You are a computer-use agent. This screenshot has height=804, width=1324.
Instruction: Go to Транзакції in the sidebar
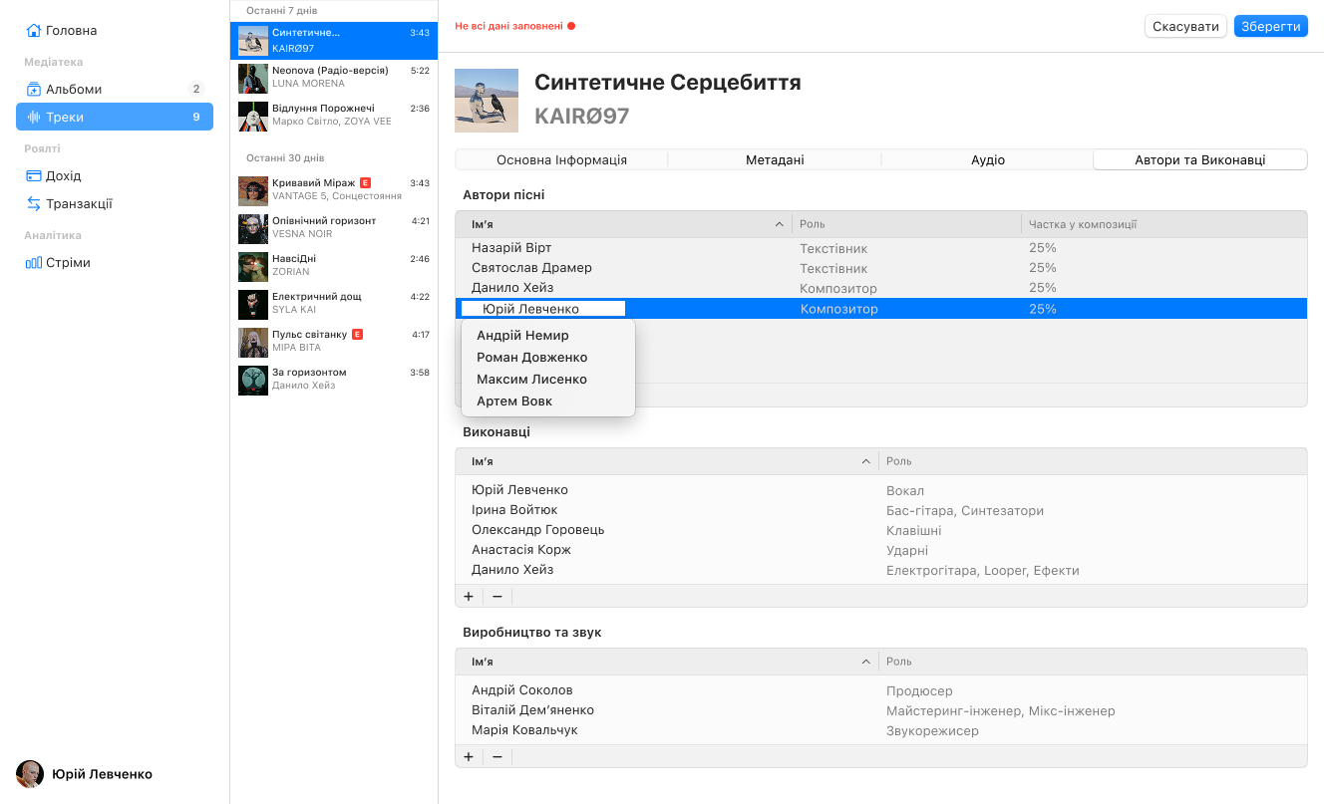tap(79, 203)
